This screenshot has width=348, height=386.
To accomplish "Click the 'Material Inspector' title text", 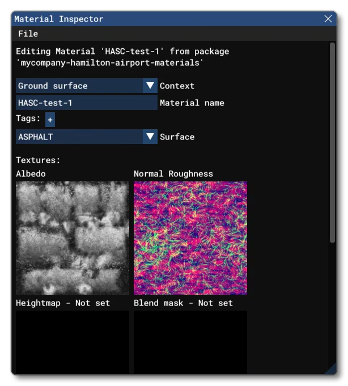I will [58, 19].
